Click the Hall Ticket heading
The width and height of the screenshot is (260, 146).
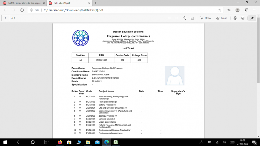tap(128, 48)
